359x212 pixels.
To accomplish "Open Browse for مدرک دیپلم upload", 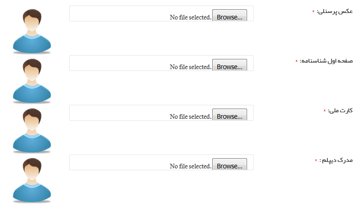I will click(x=229, y=164).
